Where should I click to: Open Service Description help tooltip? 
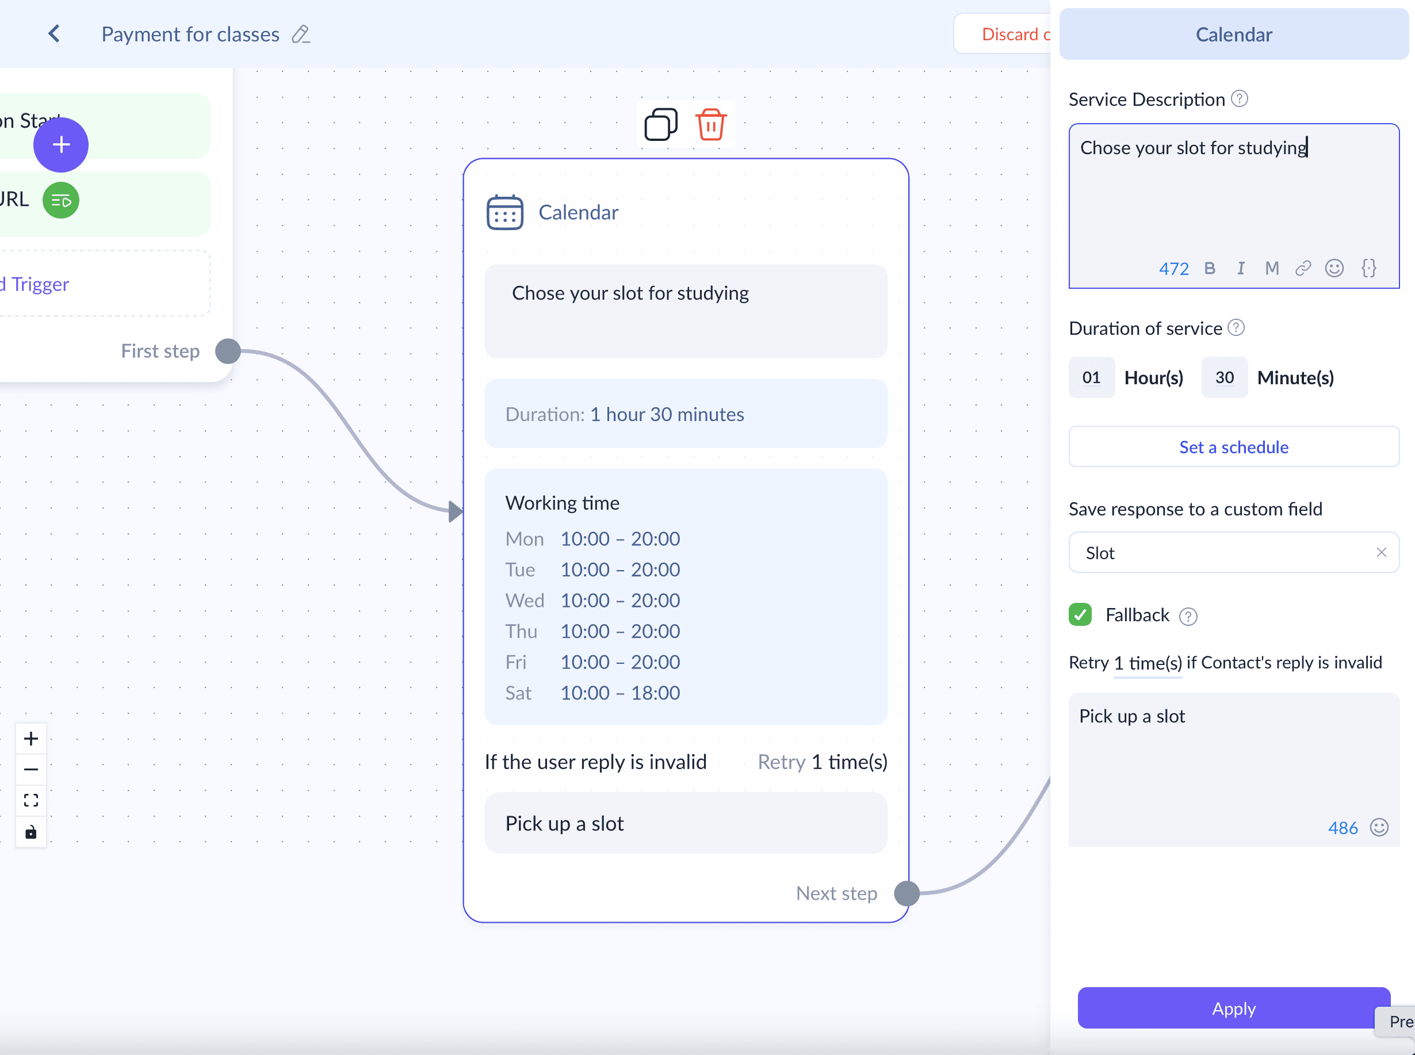pos(1240,99)
